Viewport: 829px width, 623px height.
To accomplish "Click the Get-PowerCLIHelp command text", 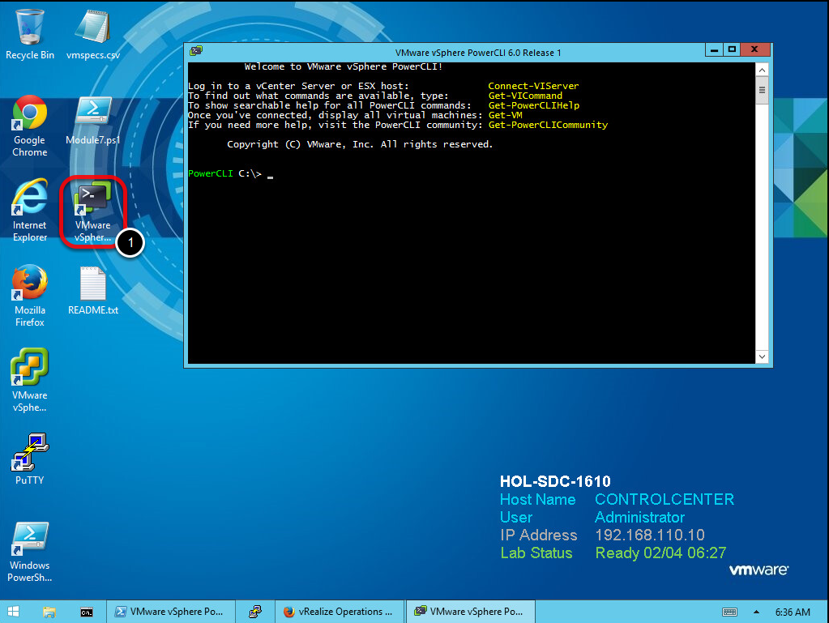I will 533,105.
